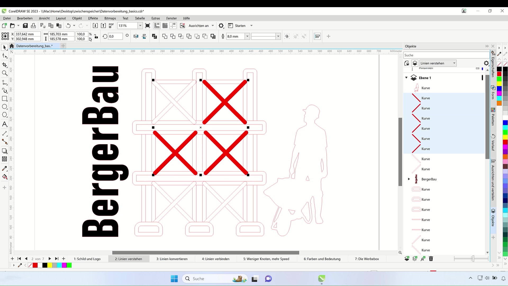Select the Zoom tool in toolbox
Viewport: 508px width, 286px height.
point(4,73)
